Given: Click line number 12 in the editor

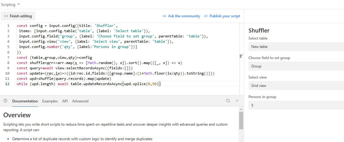Looking at the screenshot, I should 7,84.
